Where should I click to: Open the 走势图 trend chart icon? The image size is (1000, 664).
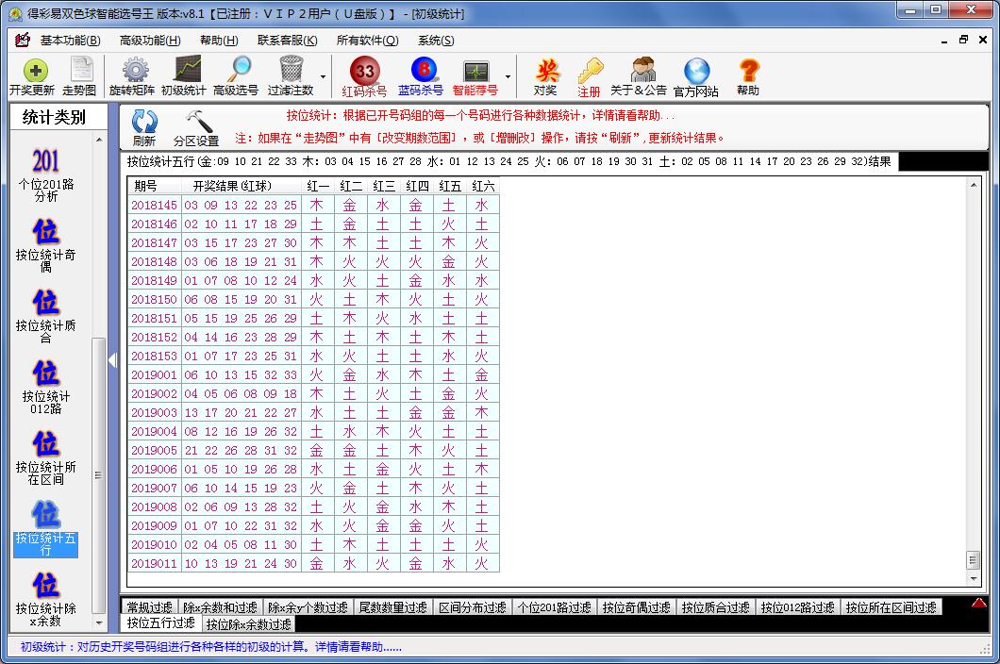[83, 75]
